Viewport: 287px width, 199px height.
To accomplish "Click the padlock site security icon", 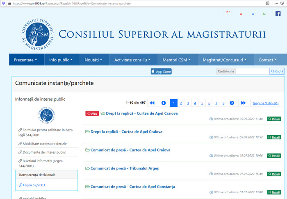I will coord(9,3).
